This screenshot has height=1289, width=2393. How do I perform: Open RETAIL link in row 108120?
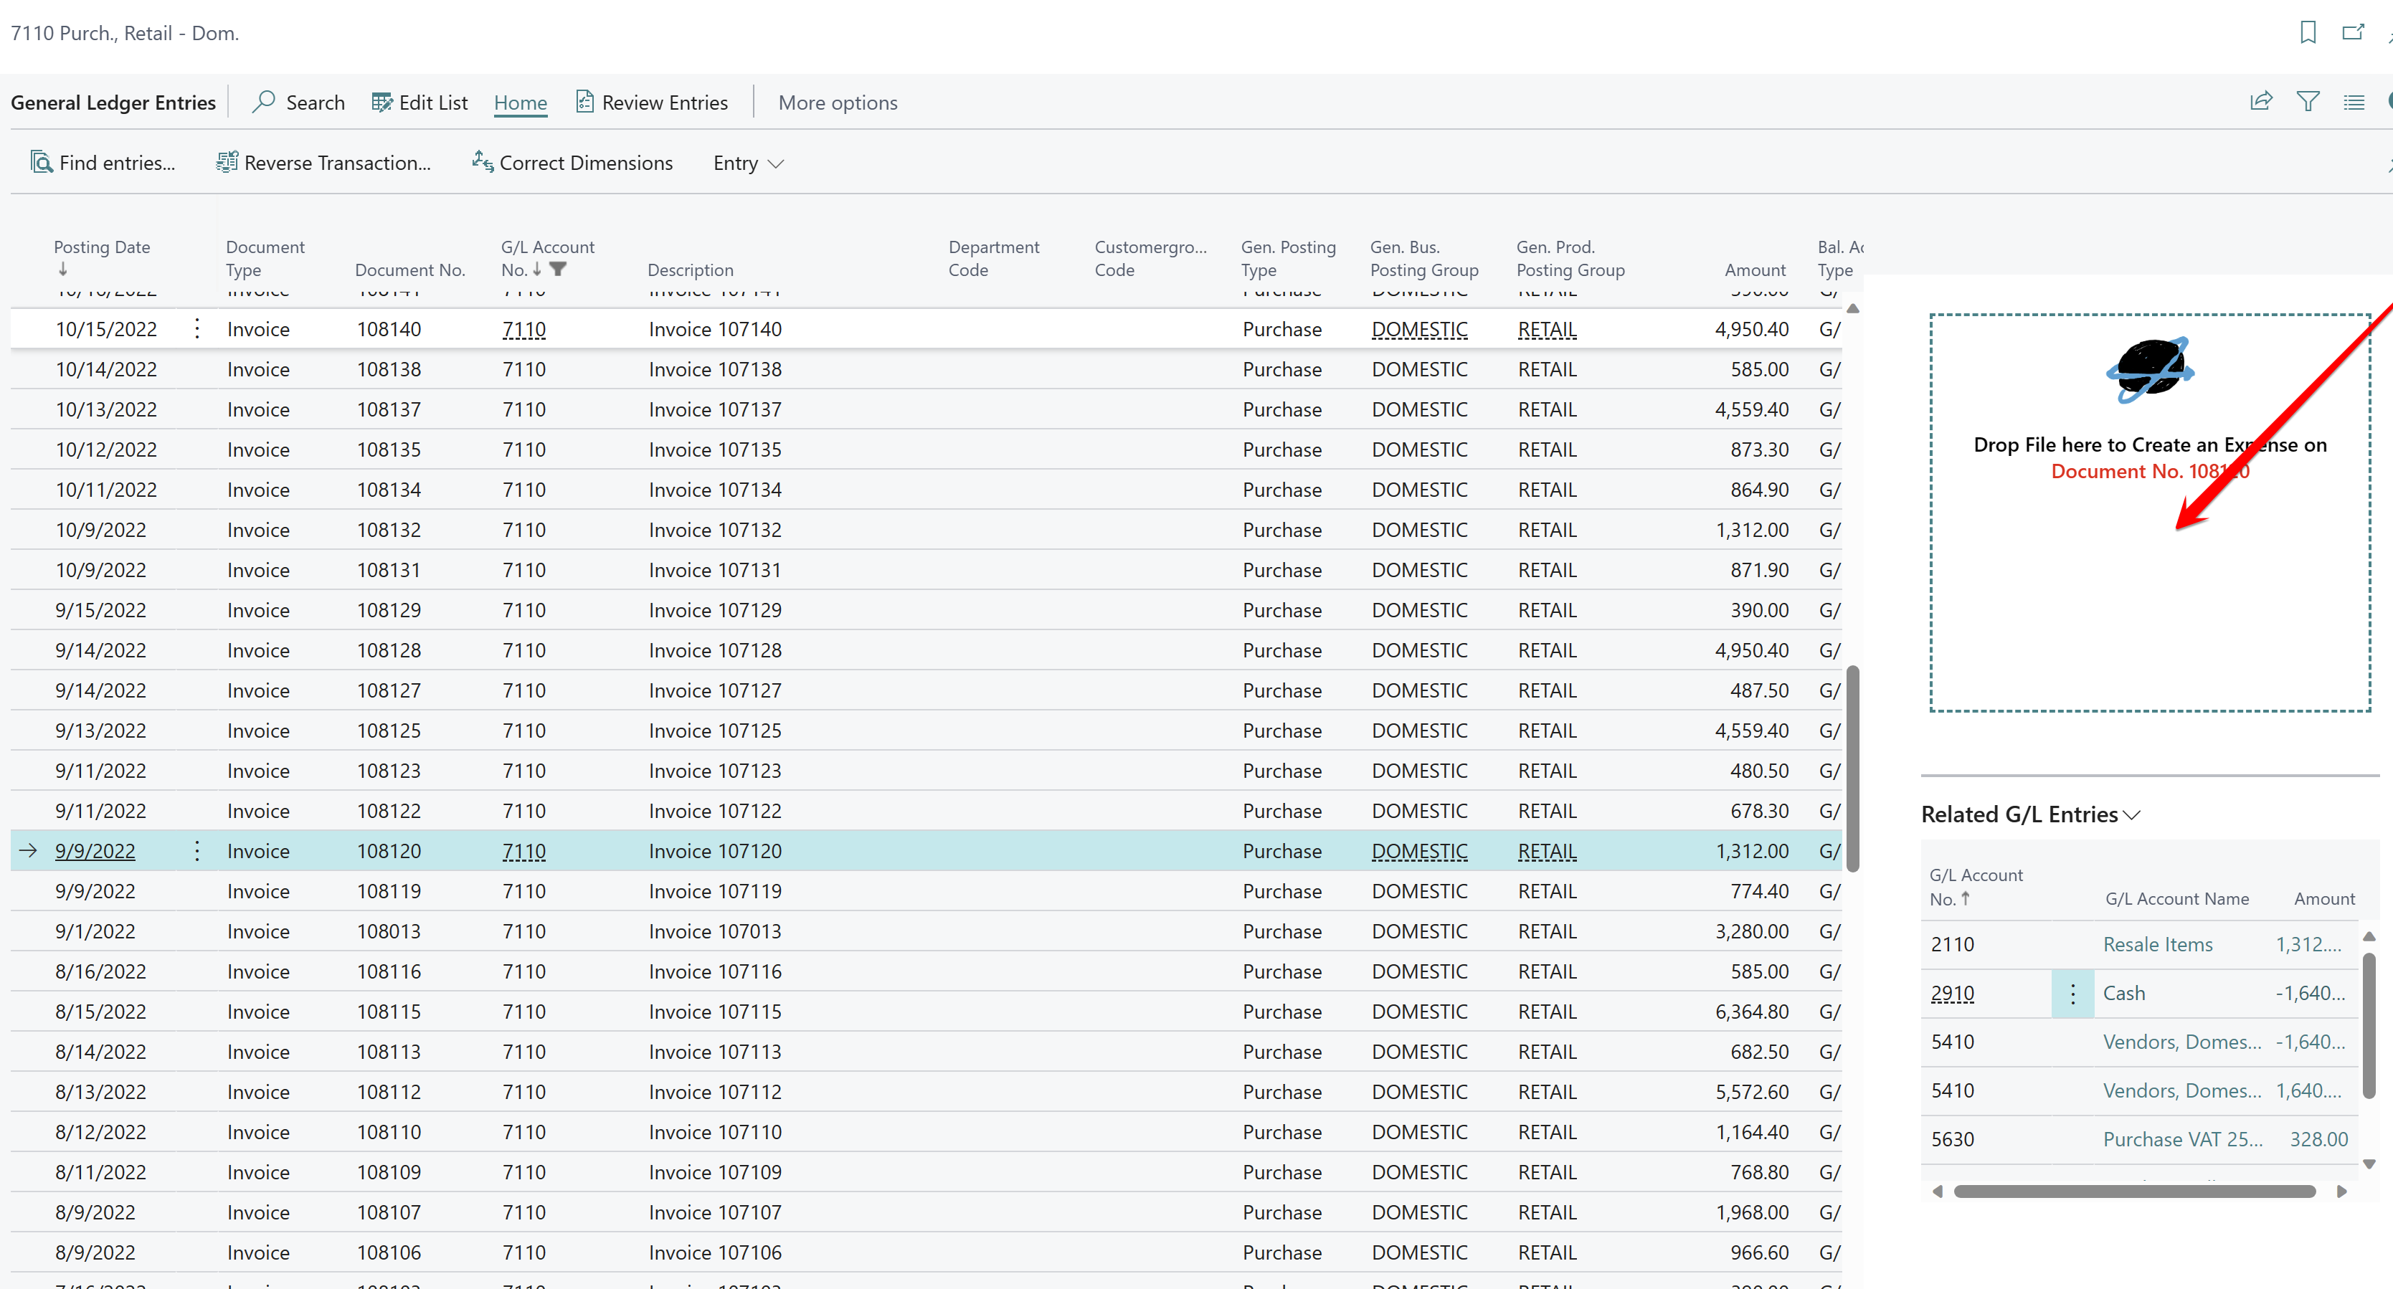point(1548,852)
